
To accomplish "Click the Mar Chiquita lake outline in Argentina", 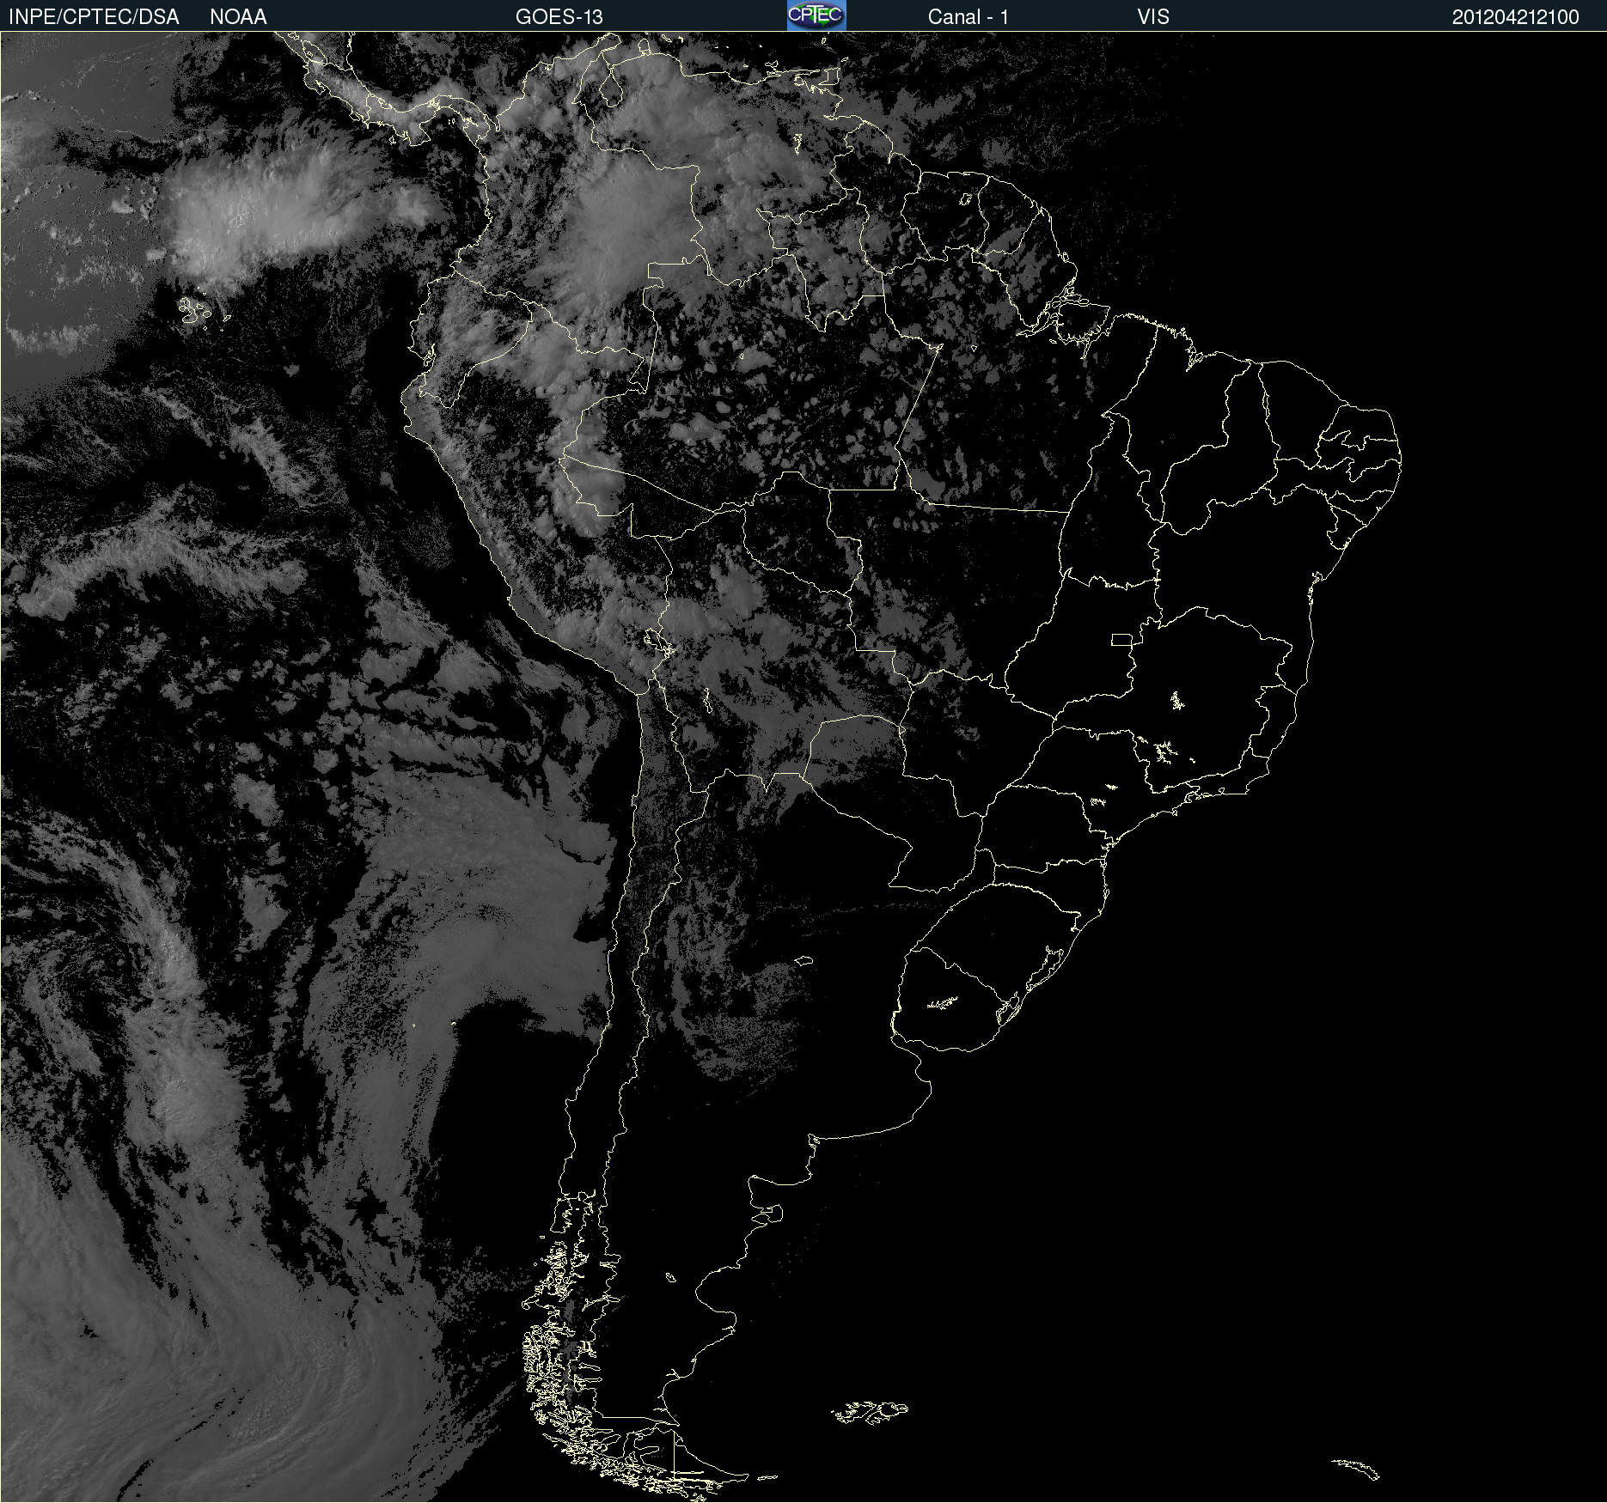I will [x=804, y=960].
